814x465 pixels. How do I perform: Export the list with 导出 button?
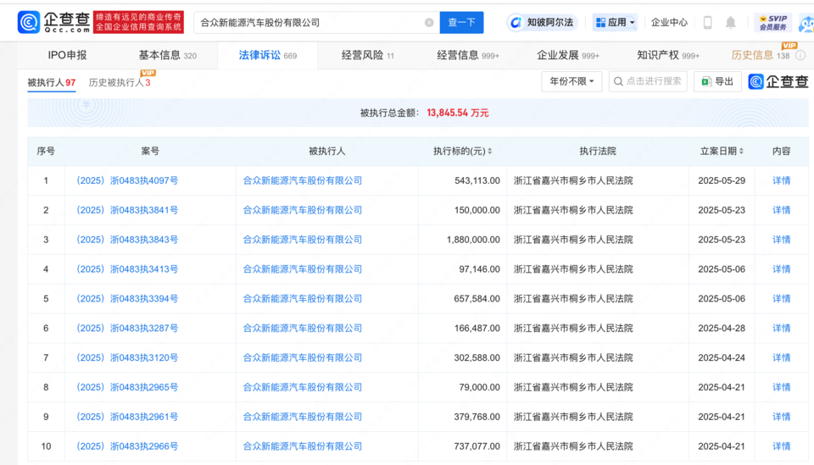[x=717, y=81]
